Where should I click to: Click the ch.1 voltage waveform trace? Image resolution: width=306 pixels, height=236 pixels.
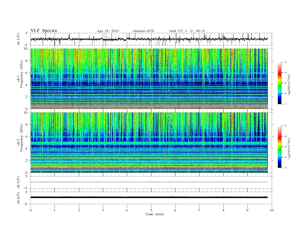click(149, 39)
